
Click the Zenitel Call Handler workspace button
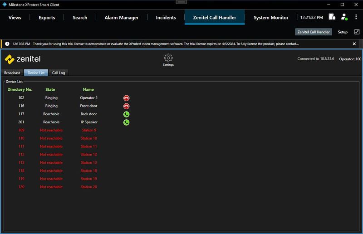click(314, 32)
